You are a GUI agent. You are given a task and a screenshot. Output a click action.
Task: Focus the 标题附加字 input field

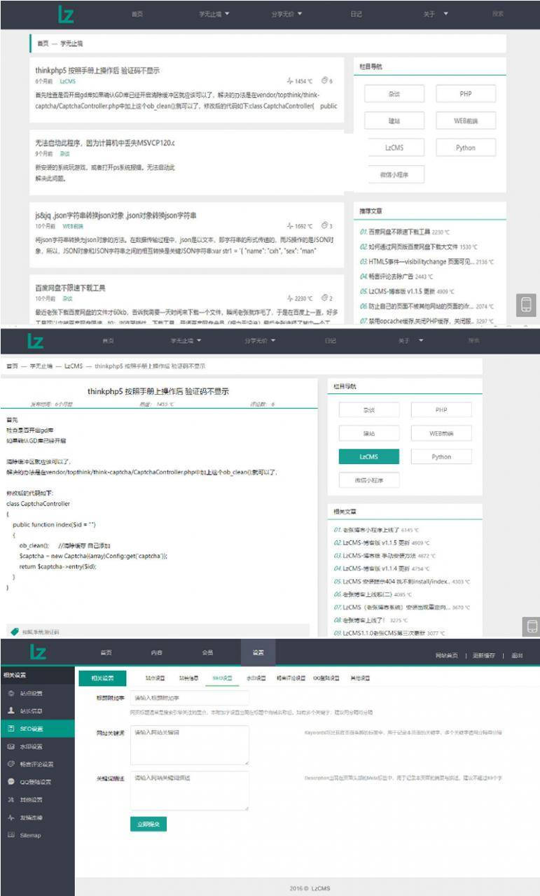pos(189,698)
